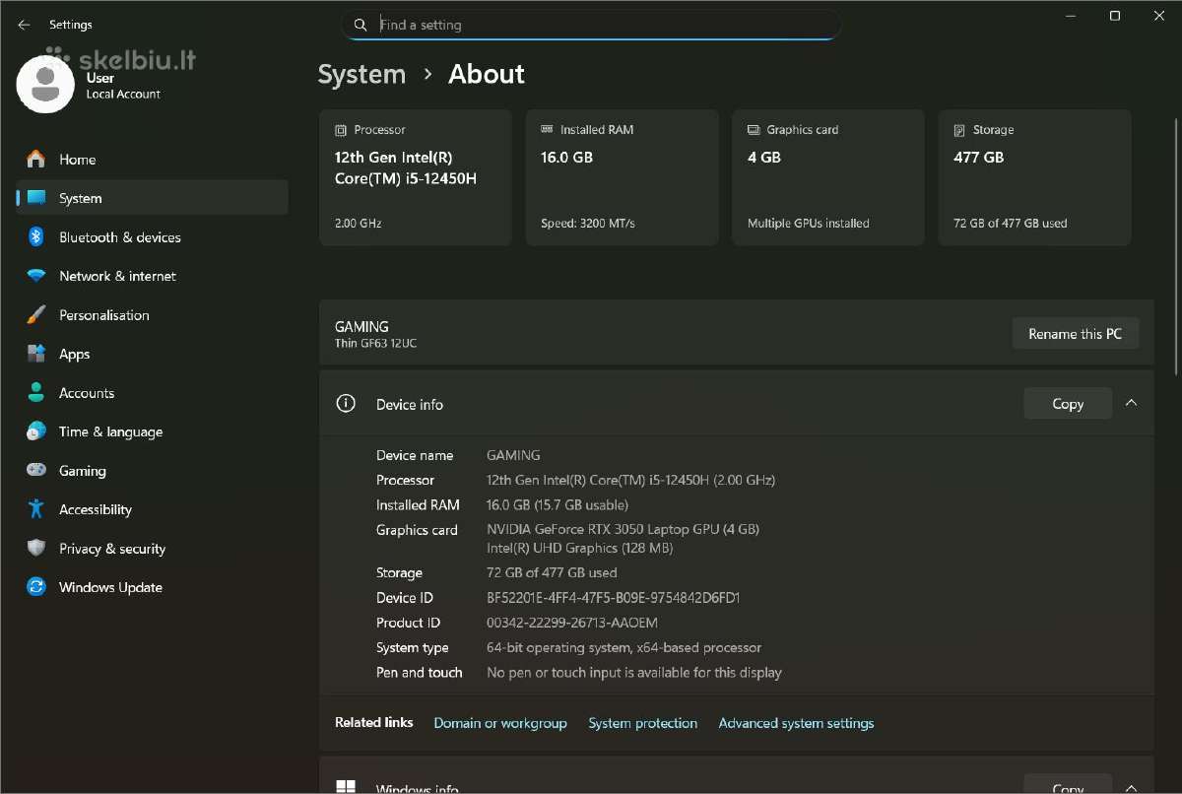Collapse the Device info section chevron
The width and height of the screenshot is (1182, 794).
coord(1131,403)
